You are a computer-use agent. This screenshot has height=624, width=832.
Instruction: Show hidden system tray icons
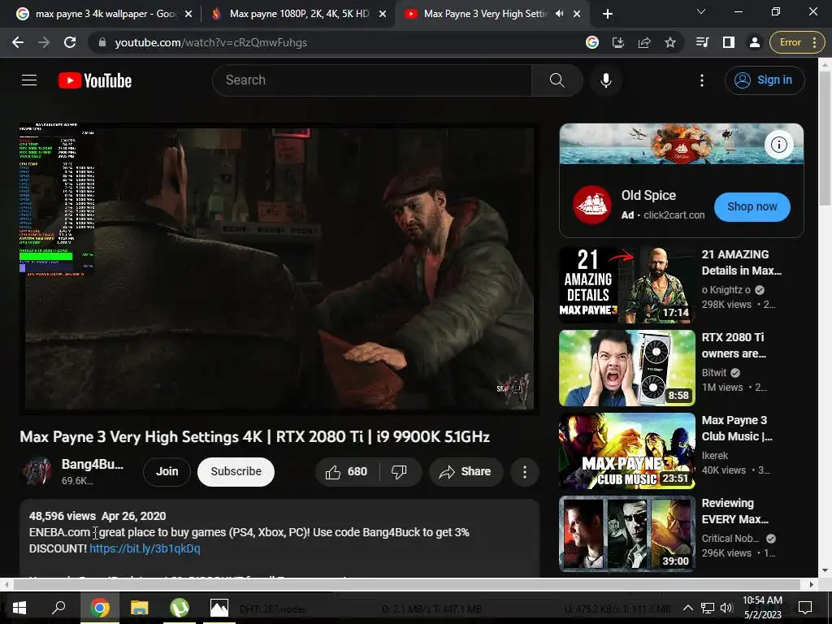click(687, 608)
